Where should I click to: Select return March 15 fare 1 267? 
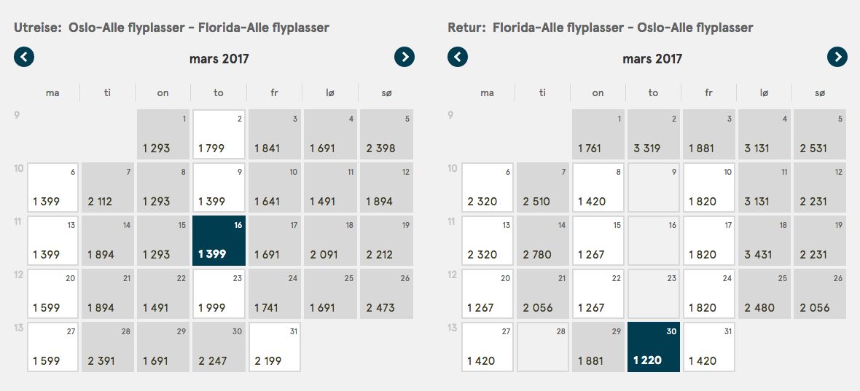click(x=598, y=241)
